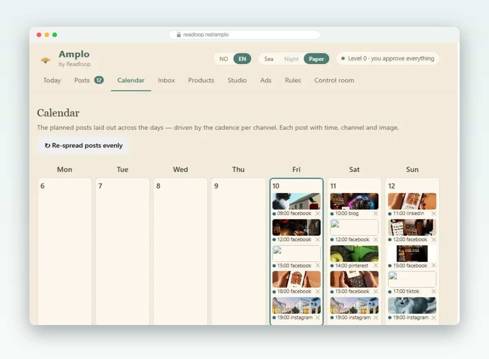Open Saturday 12:00 facebook broken thumbnail
489x359 pixels.
tap(354, 227)
